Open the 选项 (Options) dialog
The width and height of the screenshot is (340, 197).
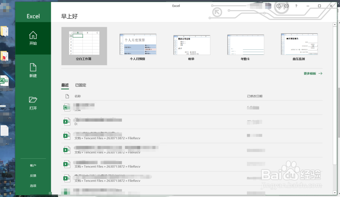click(x=33, y=185)
